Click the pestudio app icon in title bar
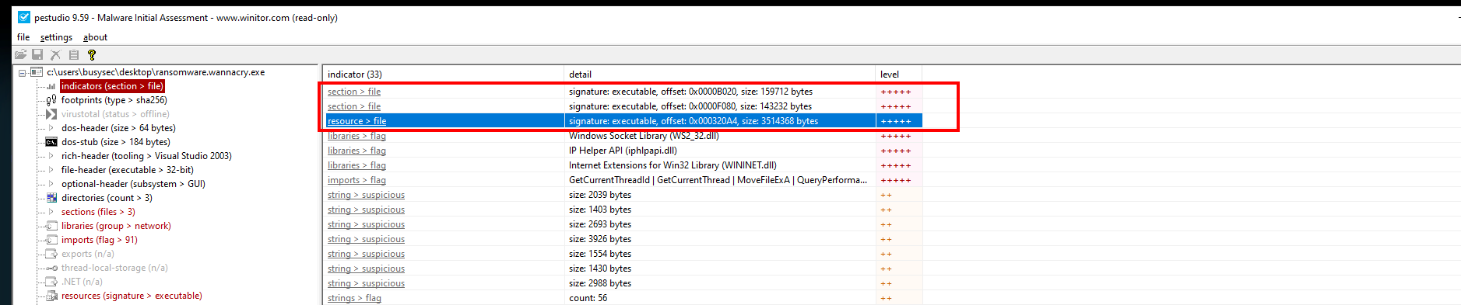This screenshot has width=1461, height=305. pos(24,17)
